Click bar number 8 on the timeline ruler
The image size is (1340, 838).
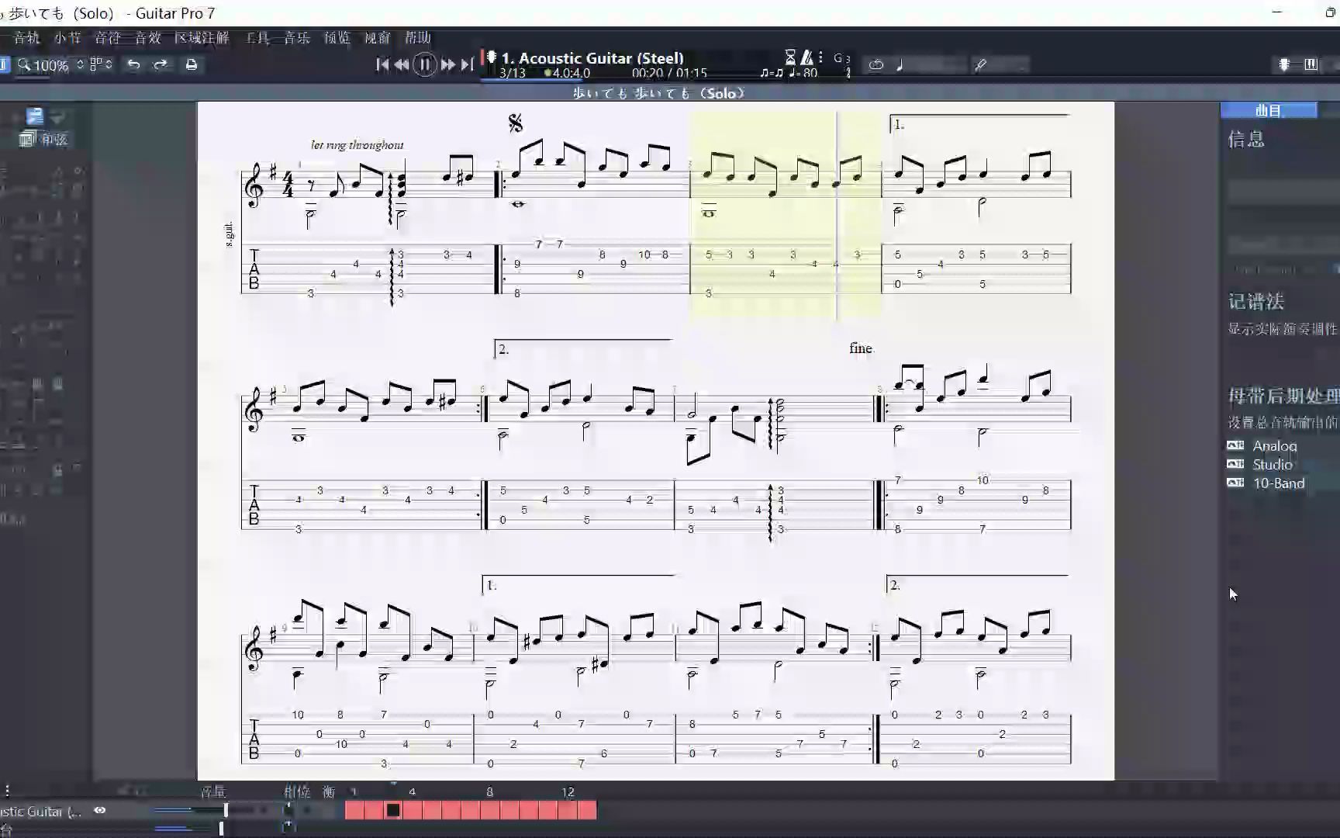pyautogui.click(x=489, y=791)
